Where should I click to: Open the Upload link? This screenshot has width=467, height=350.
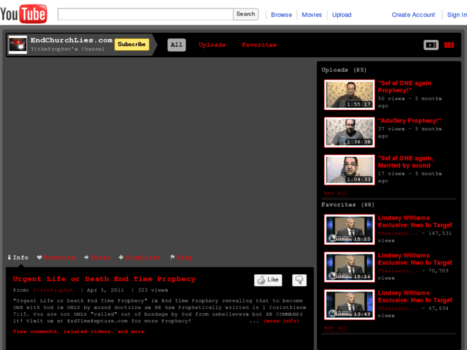pyautogui.click(x=342, y=15)
